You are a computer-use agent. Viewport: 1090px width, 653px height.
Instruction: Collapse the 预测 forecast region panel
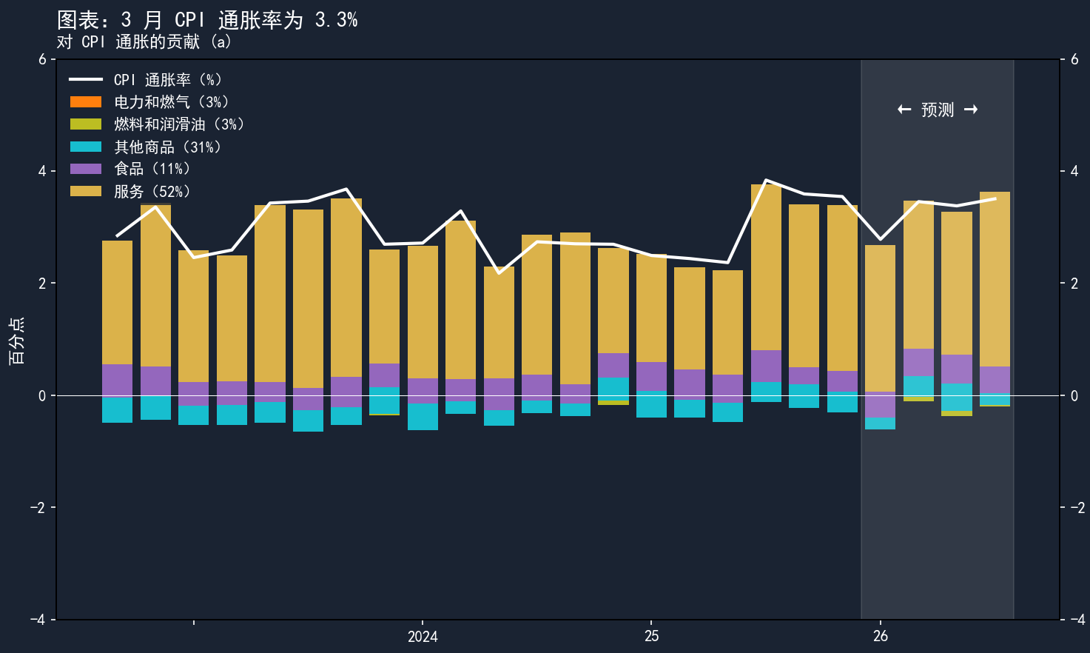point(937,109)
